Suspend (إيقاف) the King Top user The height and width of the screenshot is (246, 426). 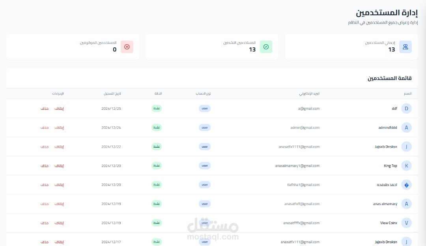tap(59, 165)
